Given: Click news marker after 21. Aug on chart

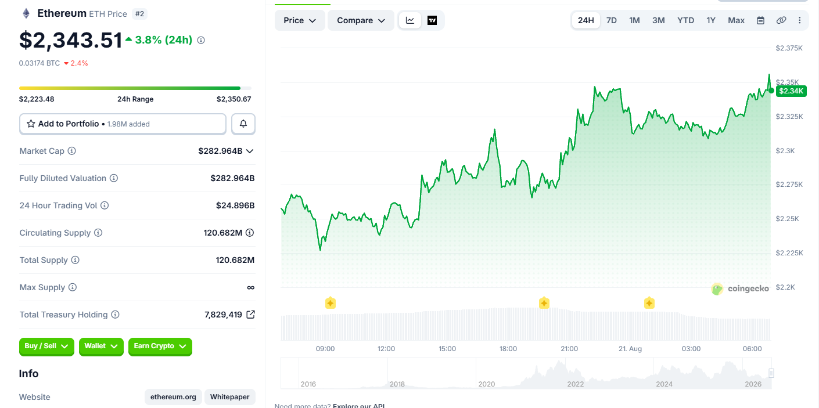Looking at the screenshot, I should point(649,303).
